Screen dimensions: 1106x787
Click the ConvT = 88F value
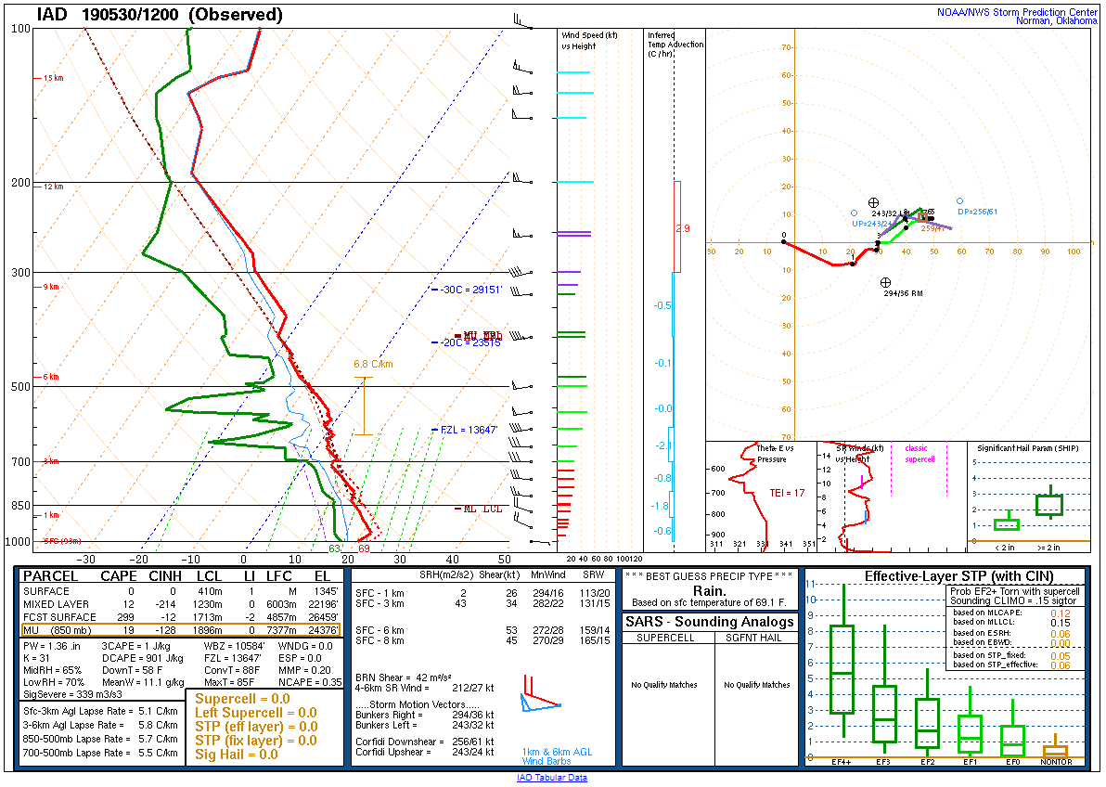tap(232, 670)
